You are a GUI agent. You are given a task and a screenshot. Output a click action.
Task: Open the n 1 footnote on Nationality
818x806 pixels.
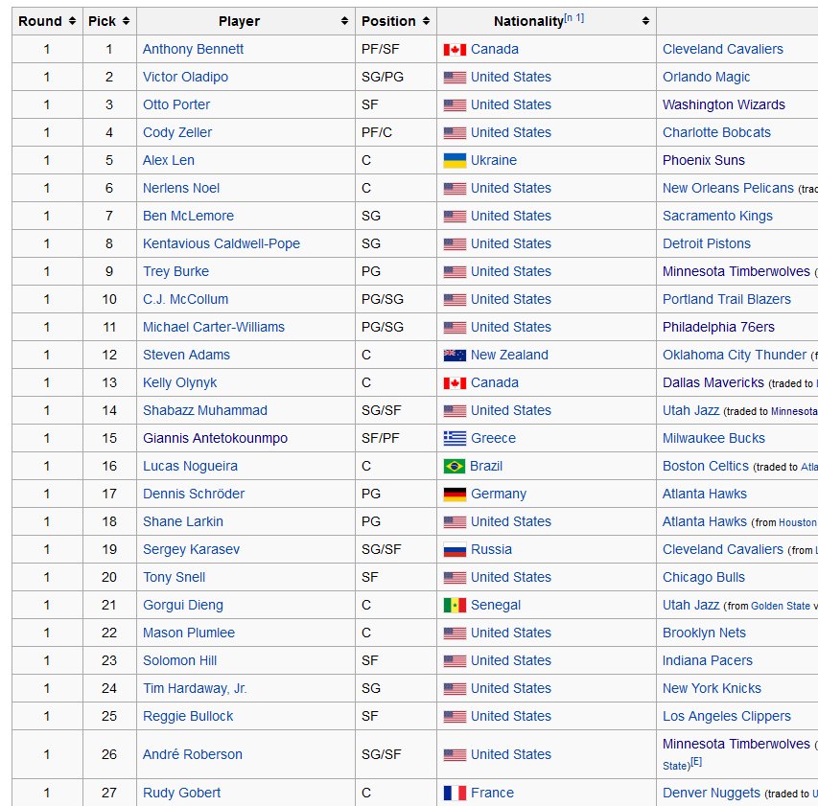pos(573,17)
